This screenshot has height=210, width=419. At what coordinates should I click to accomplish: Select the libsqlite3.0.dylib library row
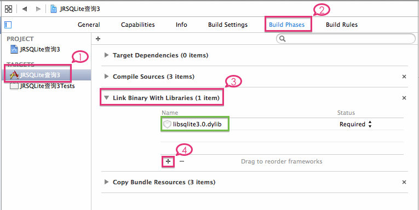point(282,124)
